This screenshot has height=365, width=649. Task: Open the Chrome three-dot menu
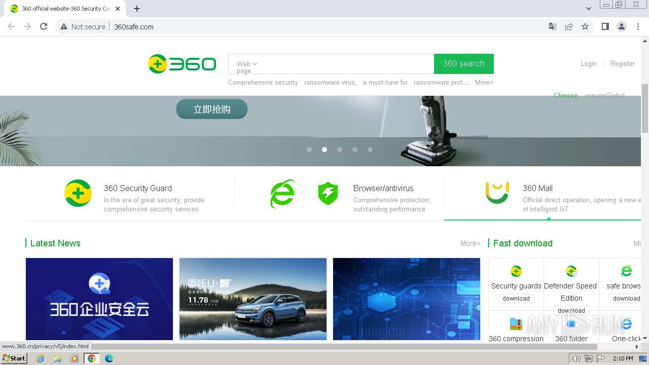(638, 26)
